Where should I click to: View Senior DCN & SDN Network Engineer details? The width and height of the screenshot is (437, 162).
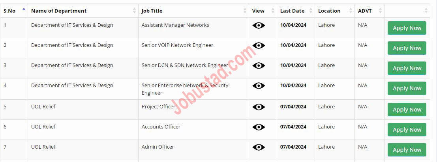[259, 65]
